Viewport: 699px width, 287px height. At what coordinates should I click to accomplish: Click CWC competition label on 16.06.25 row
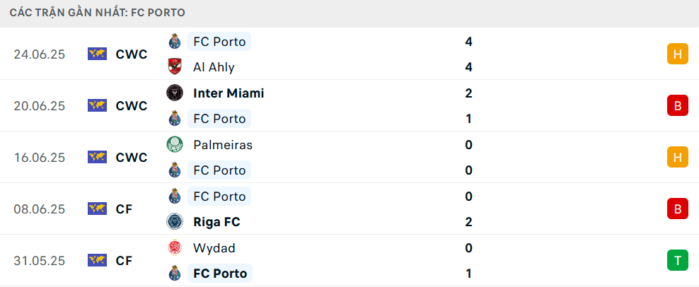tap(132, 158)
